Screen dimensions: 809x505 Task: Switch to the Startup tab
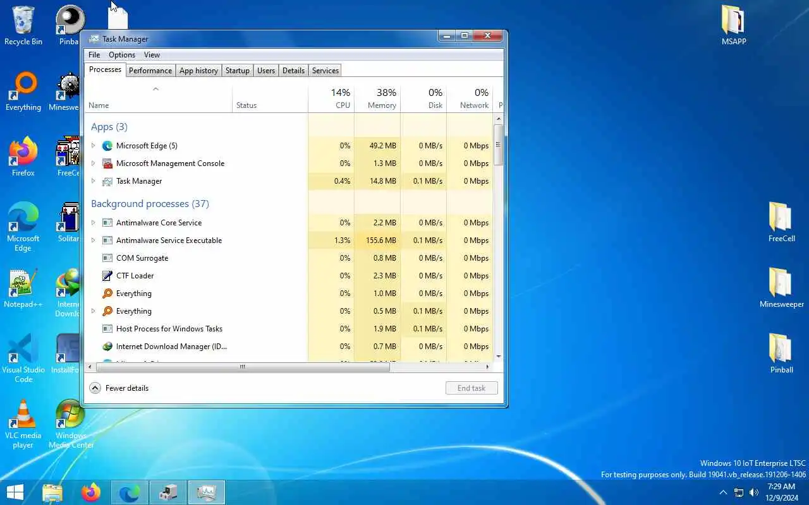[238, 71]
